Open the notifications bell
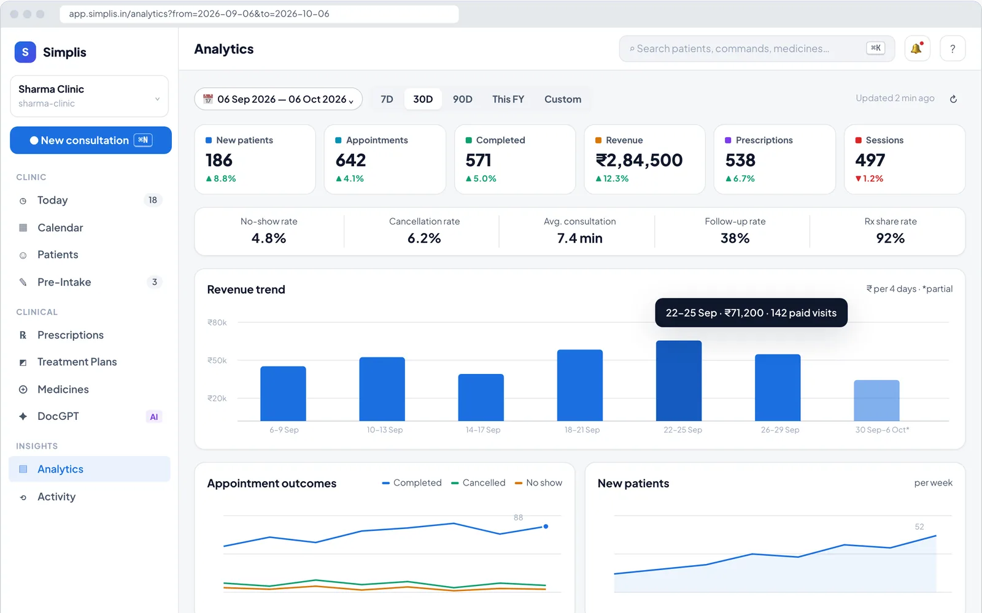Viewport: 982px width, 613px height. pos(917,48)
